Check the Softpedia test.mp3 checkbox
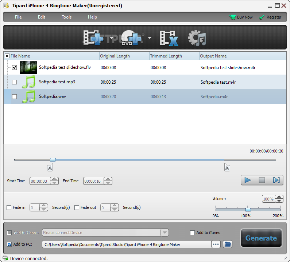 [x=15, y=82]
